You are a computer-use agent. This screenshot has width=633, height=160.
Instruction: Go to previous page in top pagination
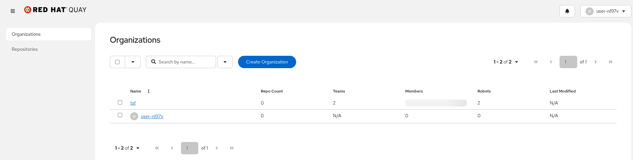pos(551,62)
